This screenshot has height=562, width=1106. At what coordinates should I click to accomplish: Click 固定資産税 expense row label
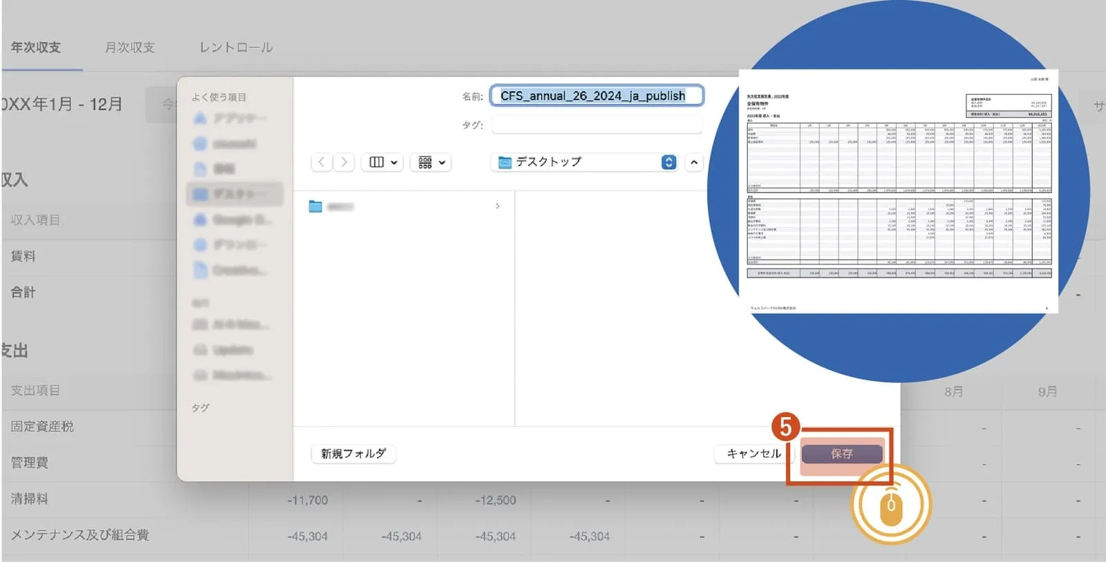coord(42,427)
